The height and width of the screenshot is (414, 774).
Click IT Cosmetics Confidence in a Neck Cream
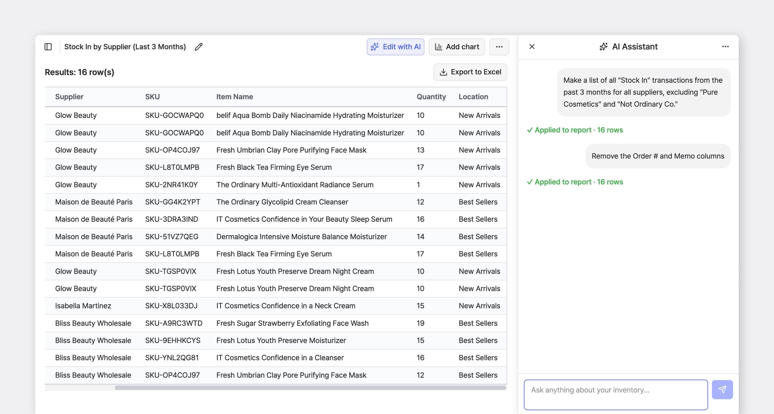pos(286,306)
